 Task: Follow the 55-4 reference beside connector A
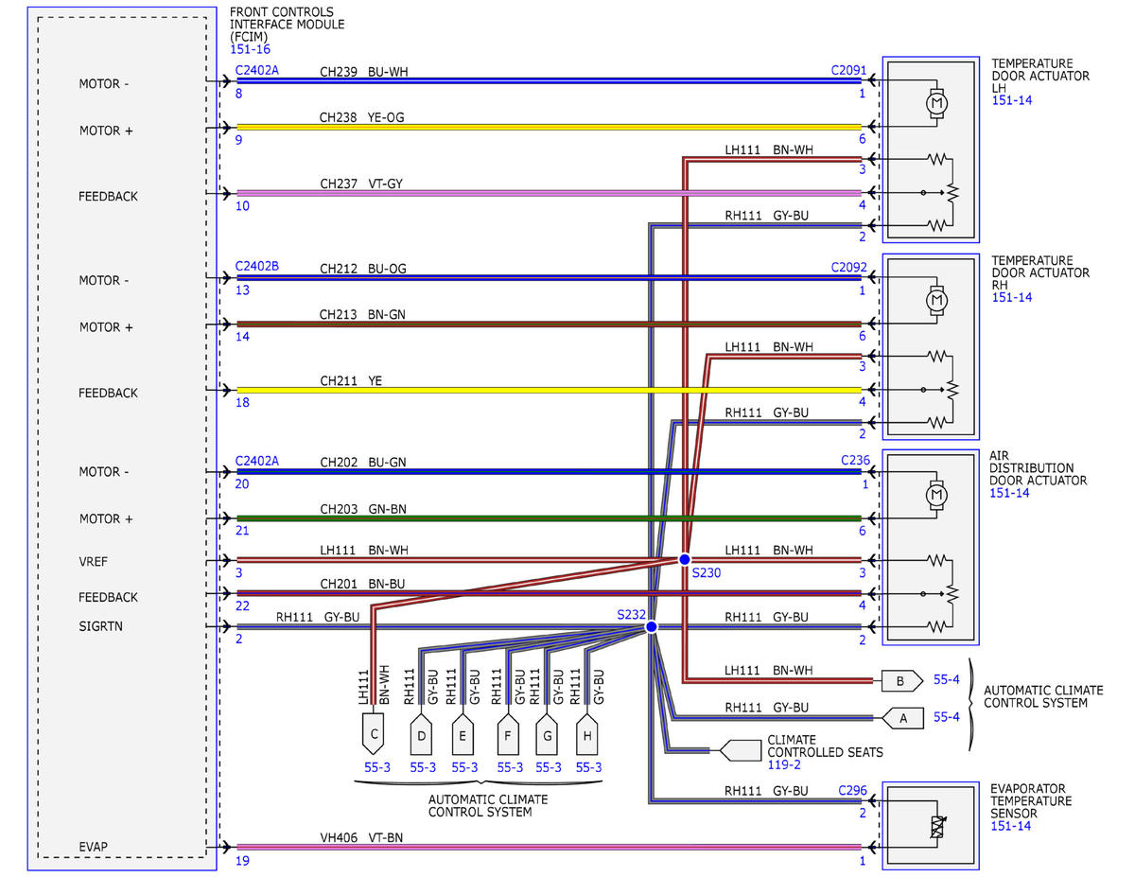(947, 717)
